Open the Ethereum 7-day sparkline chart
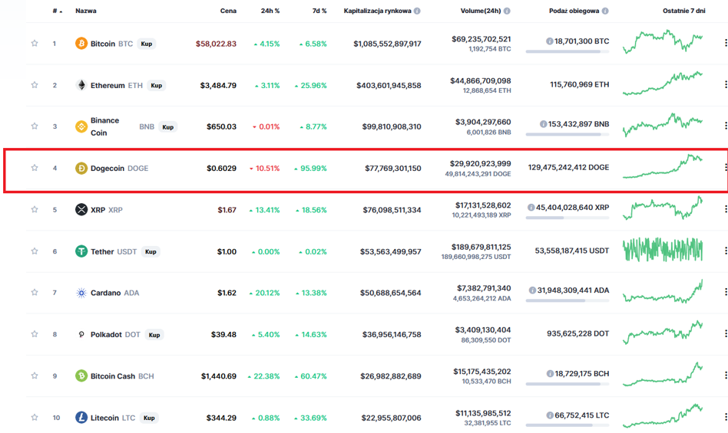728x433 pixels. pyautogui.click(x=663, y=84)
